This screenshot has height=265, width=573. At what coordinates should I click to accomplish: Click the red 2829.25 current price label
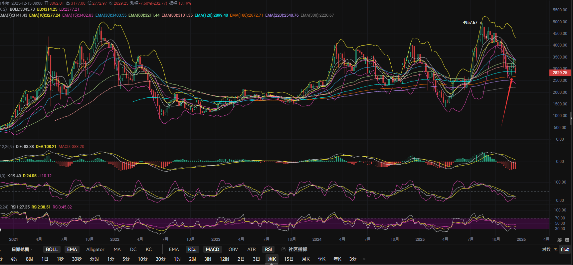coord(560,73)
